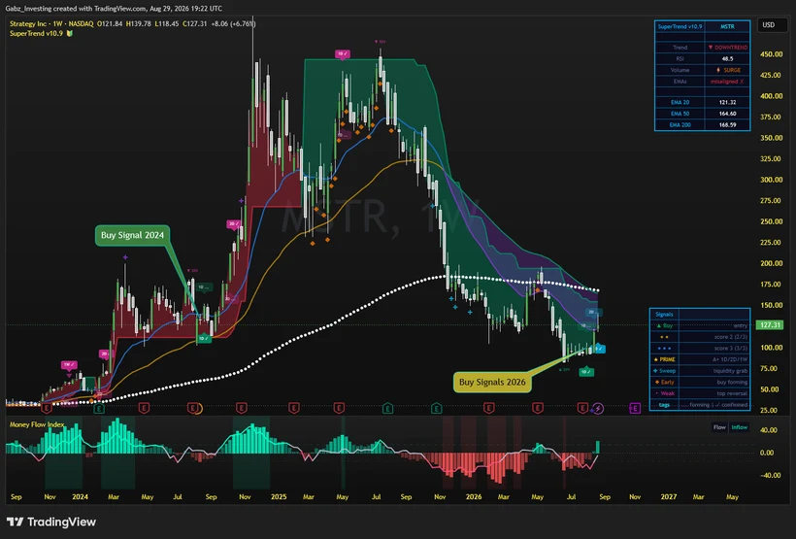
Task: Click the 2025 label on the time axis
Action: pyautogui.click(x=279, y=497)
